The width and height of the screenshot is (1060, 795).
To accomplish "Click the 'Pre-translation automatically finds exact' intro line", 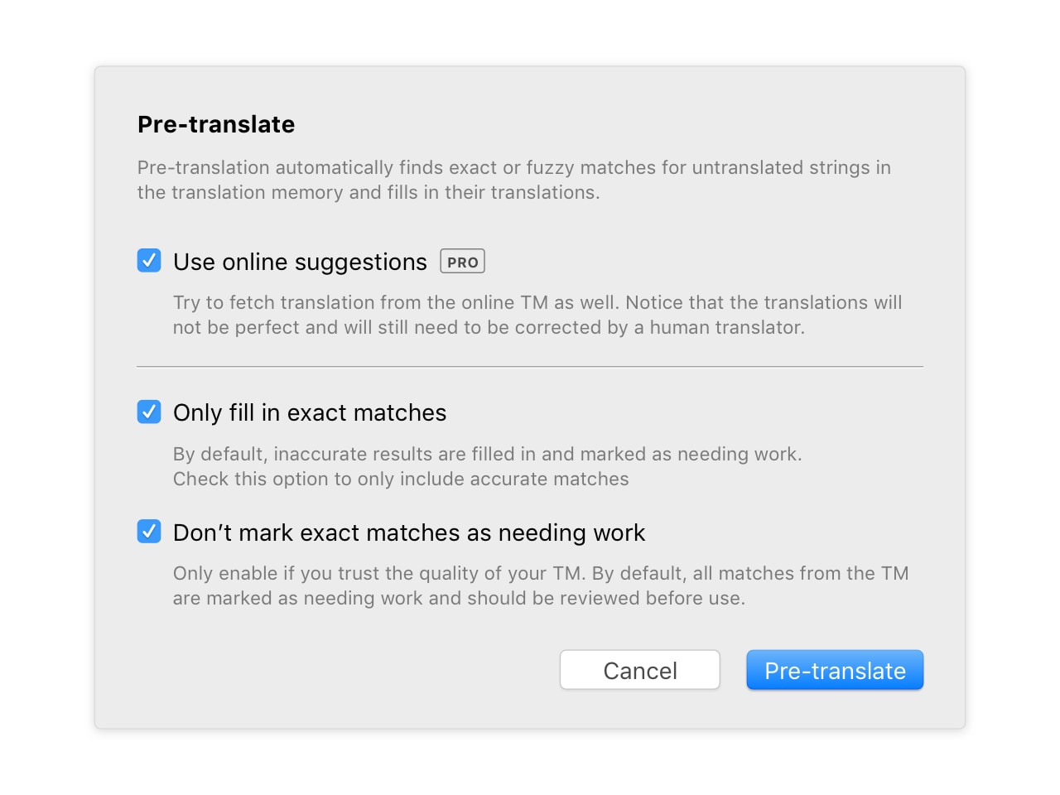I will pos(513,168).
